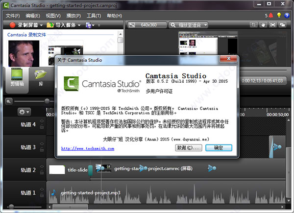
Task: Click the timeline horizontal scrollbar thumb
Action: 70,207
